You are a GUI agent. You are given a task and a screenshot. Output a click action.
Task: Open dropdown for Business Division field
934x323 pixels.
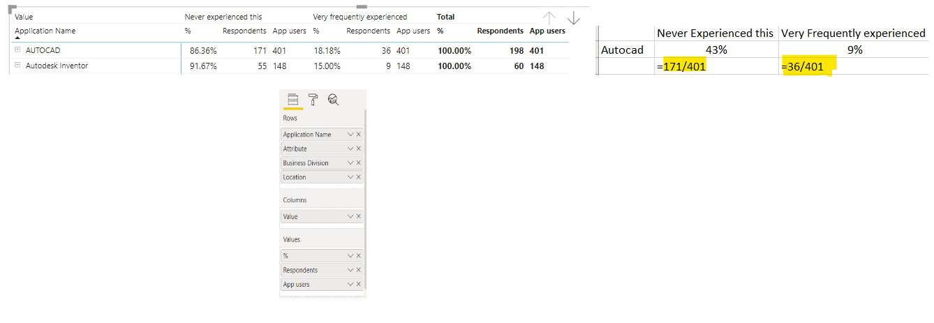(350, 163)
